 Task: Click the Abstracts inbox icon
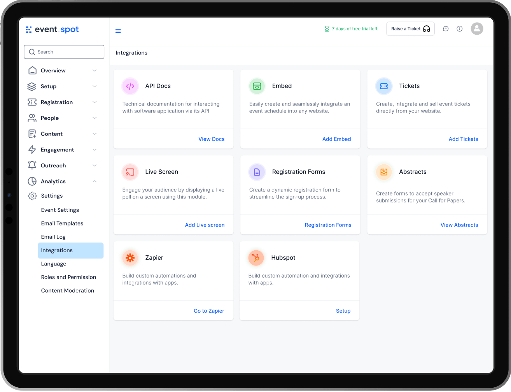(x=384, y=172)
